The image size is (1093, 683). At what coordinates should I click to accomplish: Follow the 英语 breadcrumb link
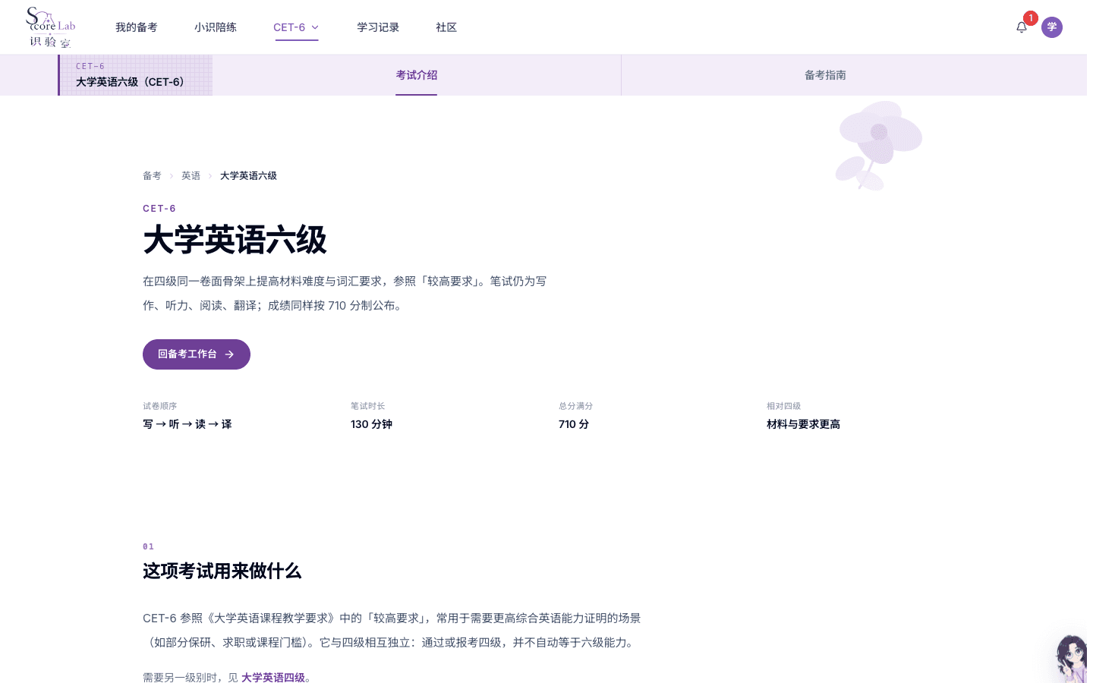(191, 176)
